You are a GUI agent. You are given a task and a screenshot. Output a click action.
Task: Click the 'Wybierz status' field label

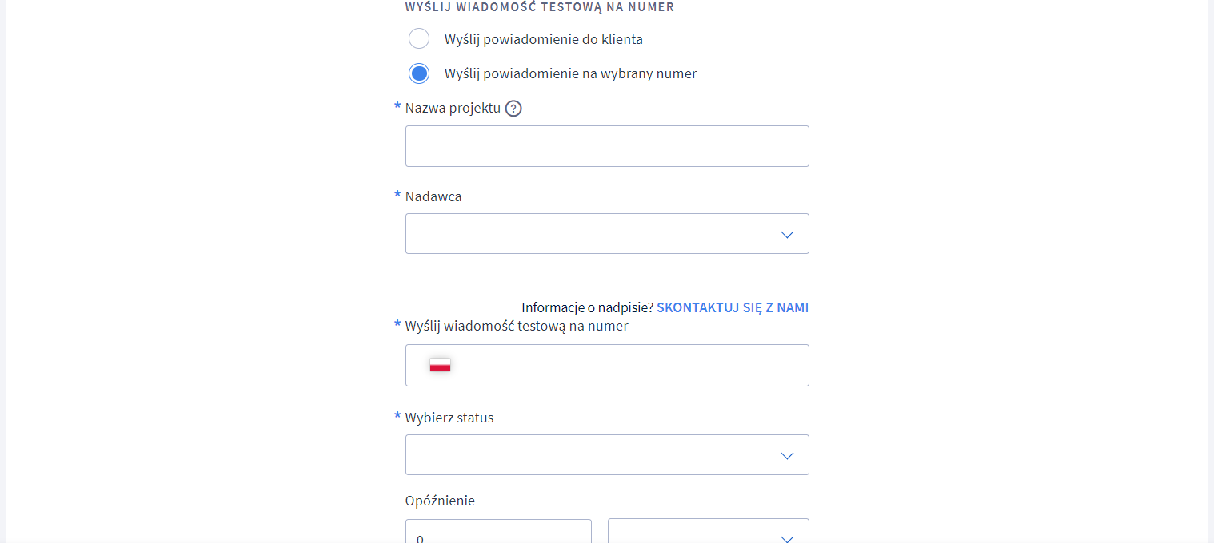coord(449,418)
